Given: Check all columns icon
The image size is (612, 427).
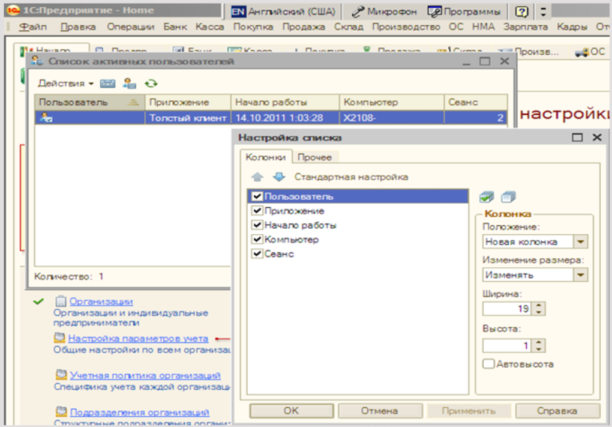Looking at the screenshot, I should (487, 197).
